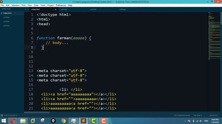Click the meta charset tag on line 14
222x124 pixels.
click(x=62, y=75)
